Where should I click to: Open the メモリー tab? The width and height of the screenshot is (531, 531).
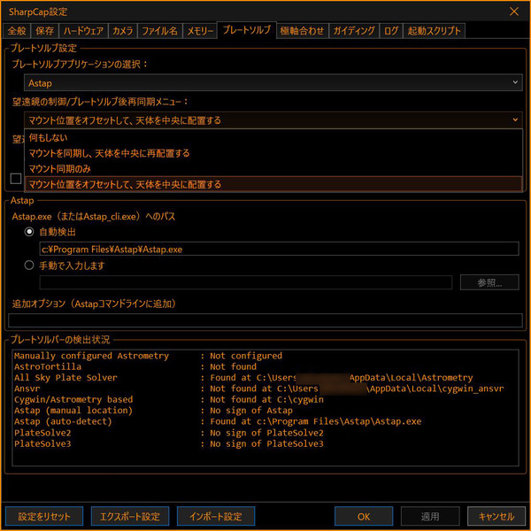pos(200,31)
